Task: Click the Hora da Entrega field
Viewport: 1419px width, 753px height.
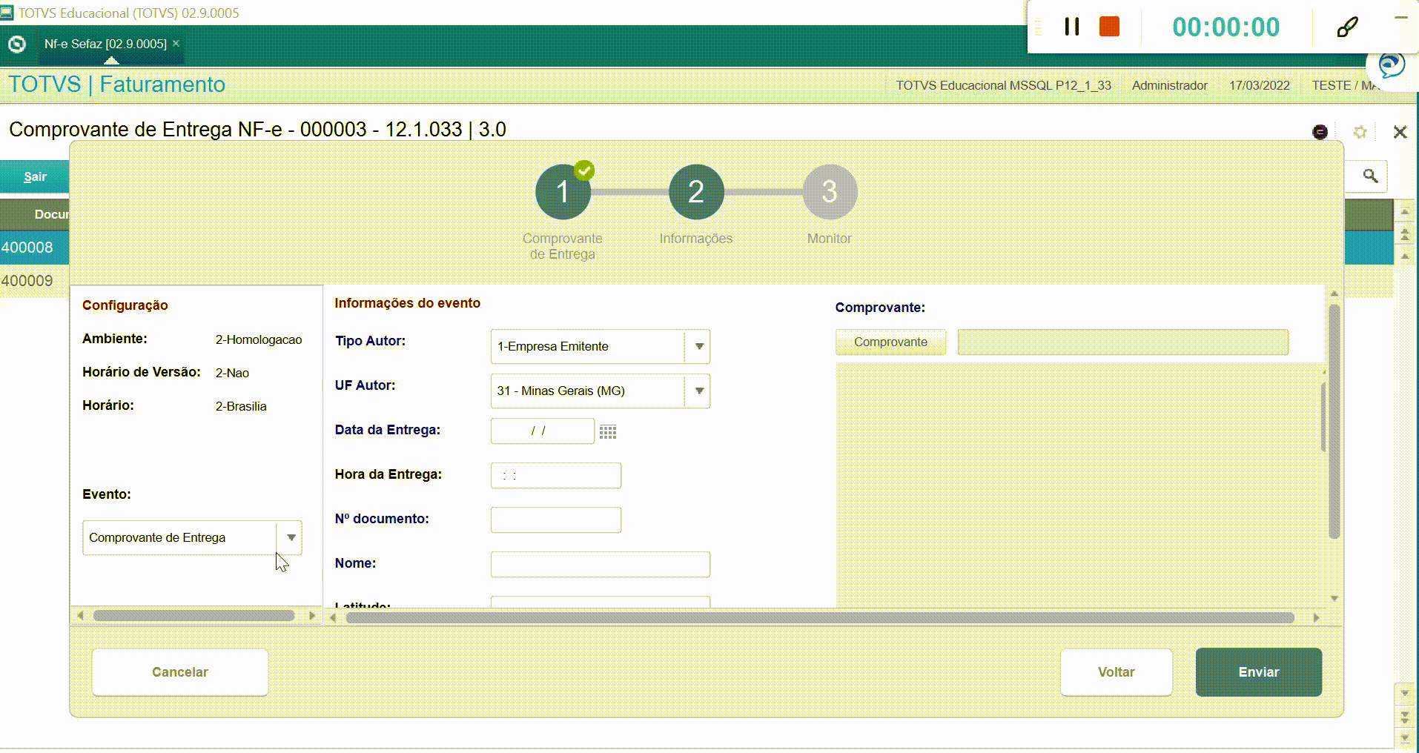Action: (556, 475)
